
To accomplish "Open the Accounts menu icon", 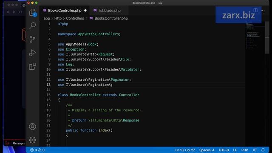I will click(32, 127).
